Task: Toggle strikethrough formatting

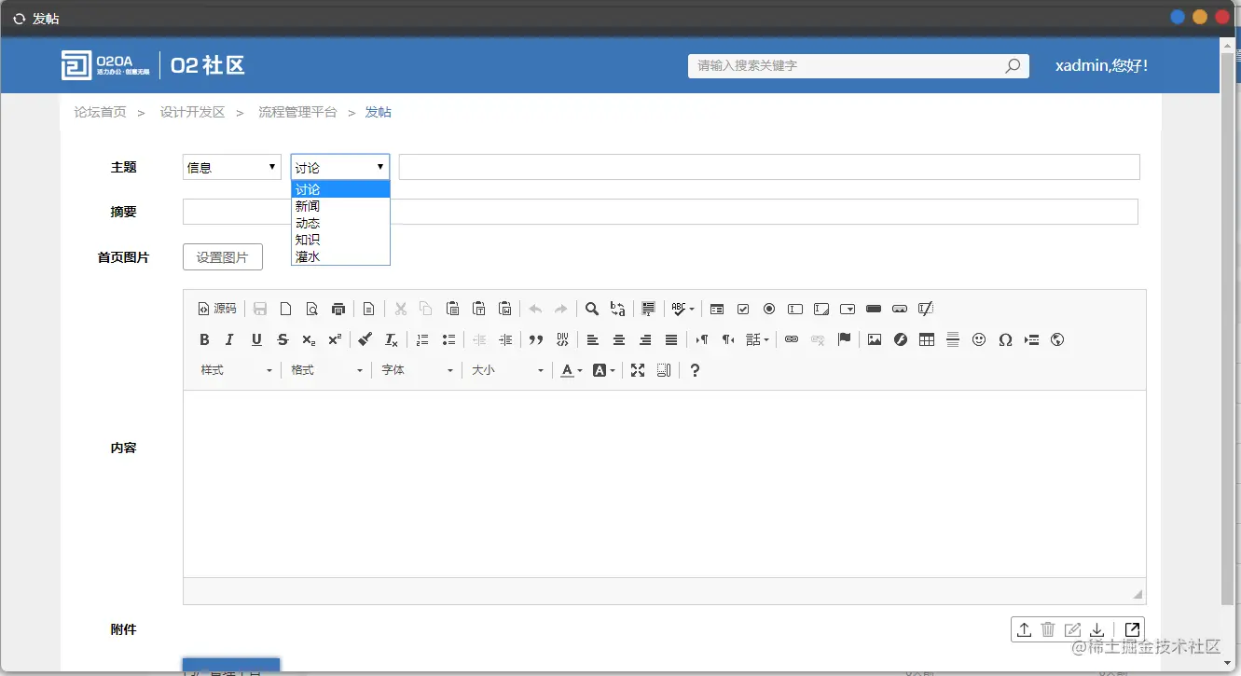Action: [x=283, y=339]
